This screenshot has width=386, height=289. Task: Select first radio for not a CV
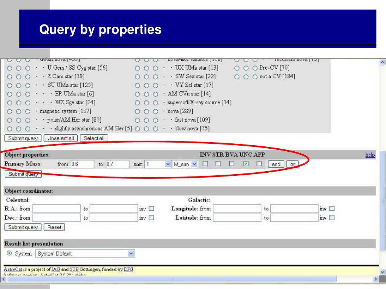coord(237,77)
